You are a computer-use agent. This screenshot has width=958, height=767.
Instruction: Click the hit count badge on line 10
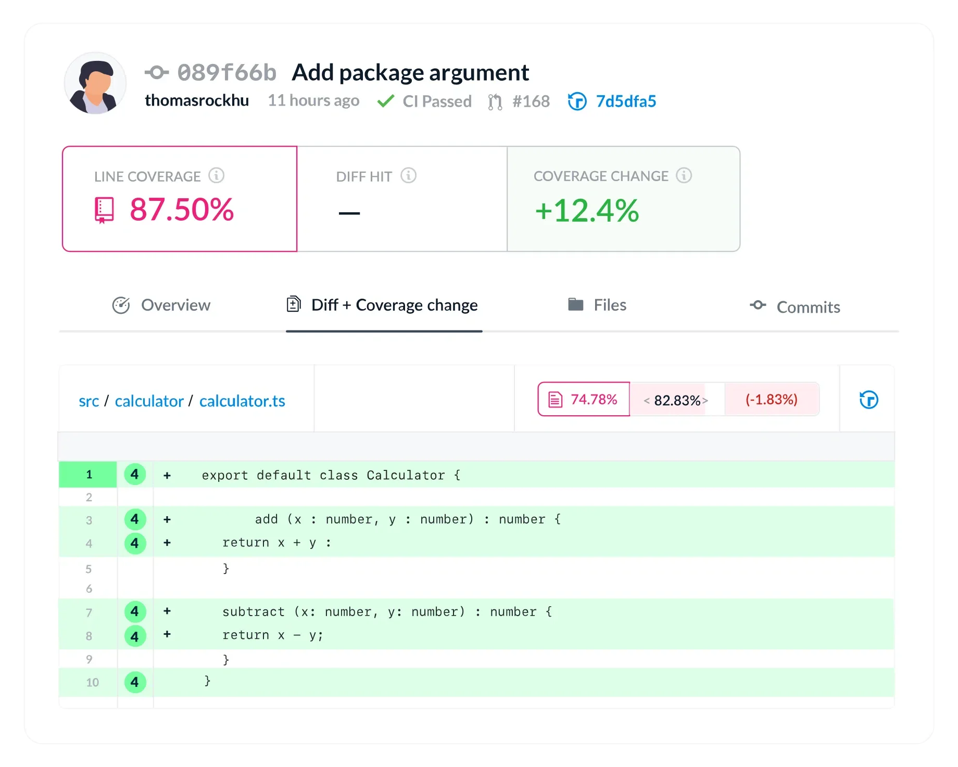[x=135, y=682]
